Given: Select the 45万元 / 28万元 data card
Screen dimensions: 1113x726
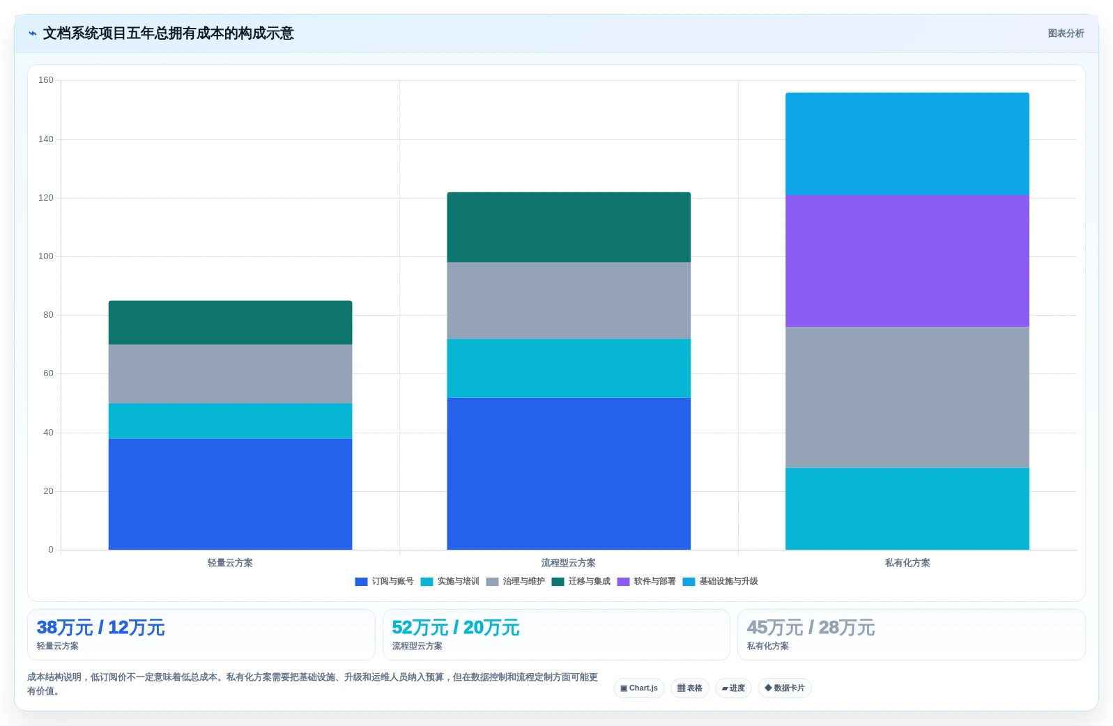Looking at the screenshot, I should [x=911, y=635].
